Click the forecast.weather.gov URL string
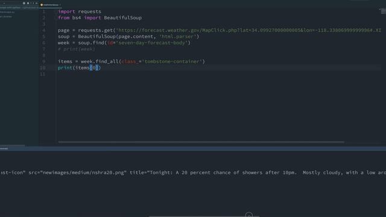Screen dimensions: 386x217 pyautogui.click(x=248, y=30)
